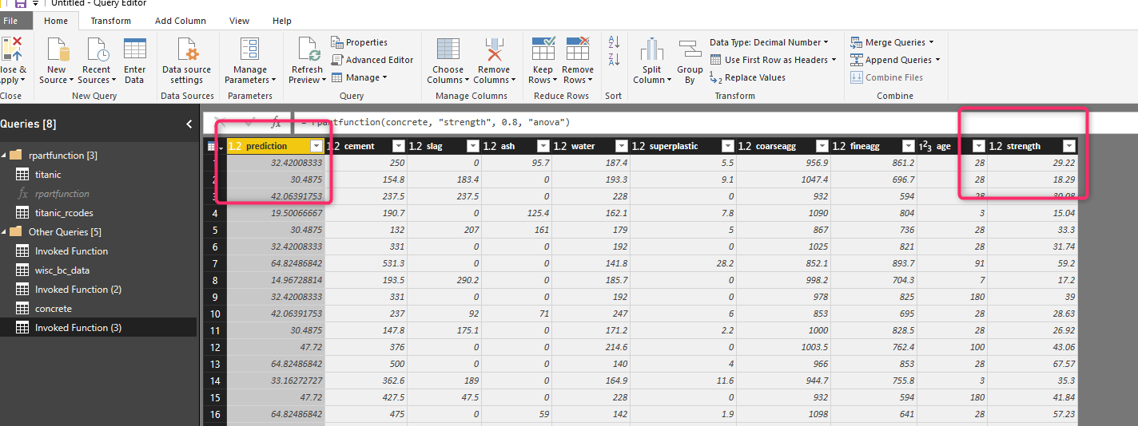Screen dimensions: 1138x426
Task: Open the Manage dropdown in Query group
Action: click(x=360, y=77)
